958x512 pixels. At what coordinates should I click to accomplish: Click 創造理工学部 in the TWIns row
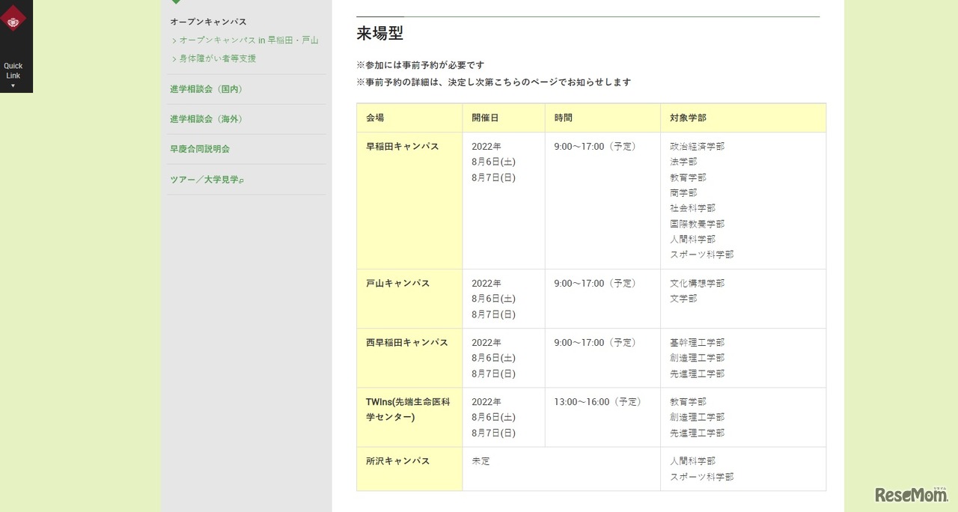coord(697,417)
